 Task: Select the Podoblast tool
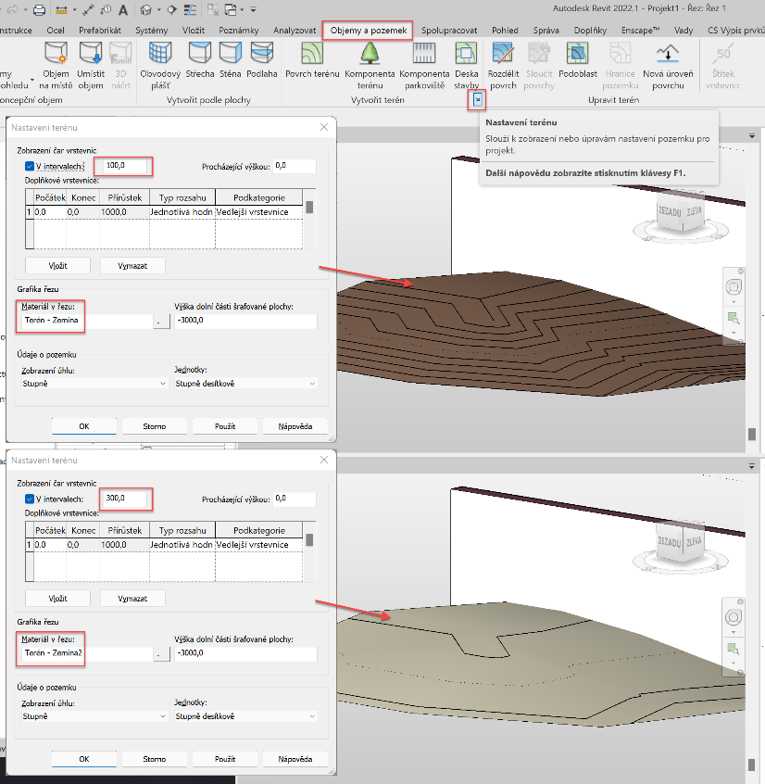coord(578,60)
